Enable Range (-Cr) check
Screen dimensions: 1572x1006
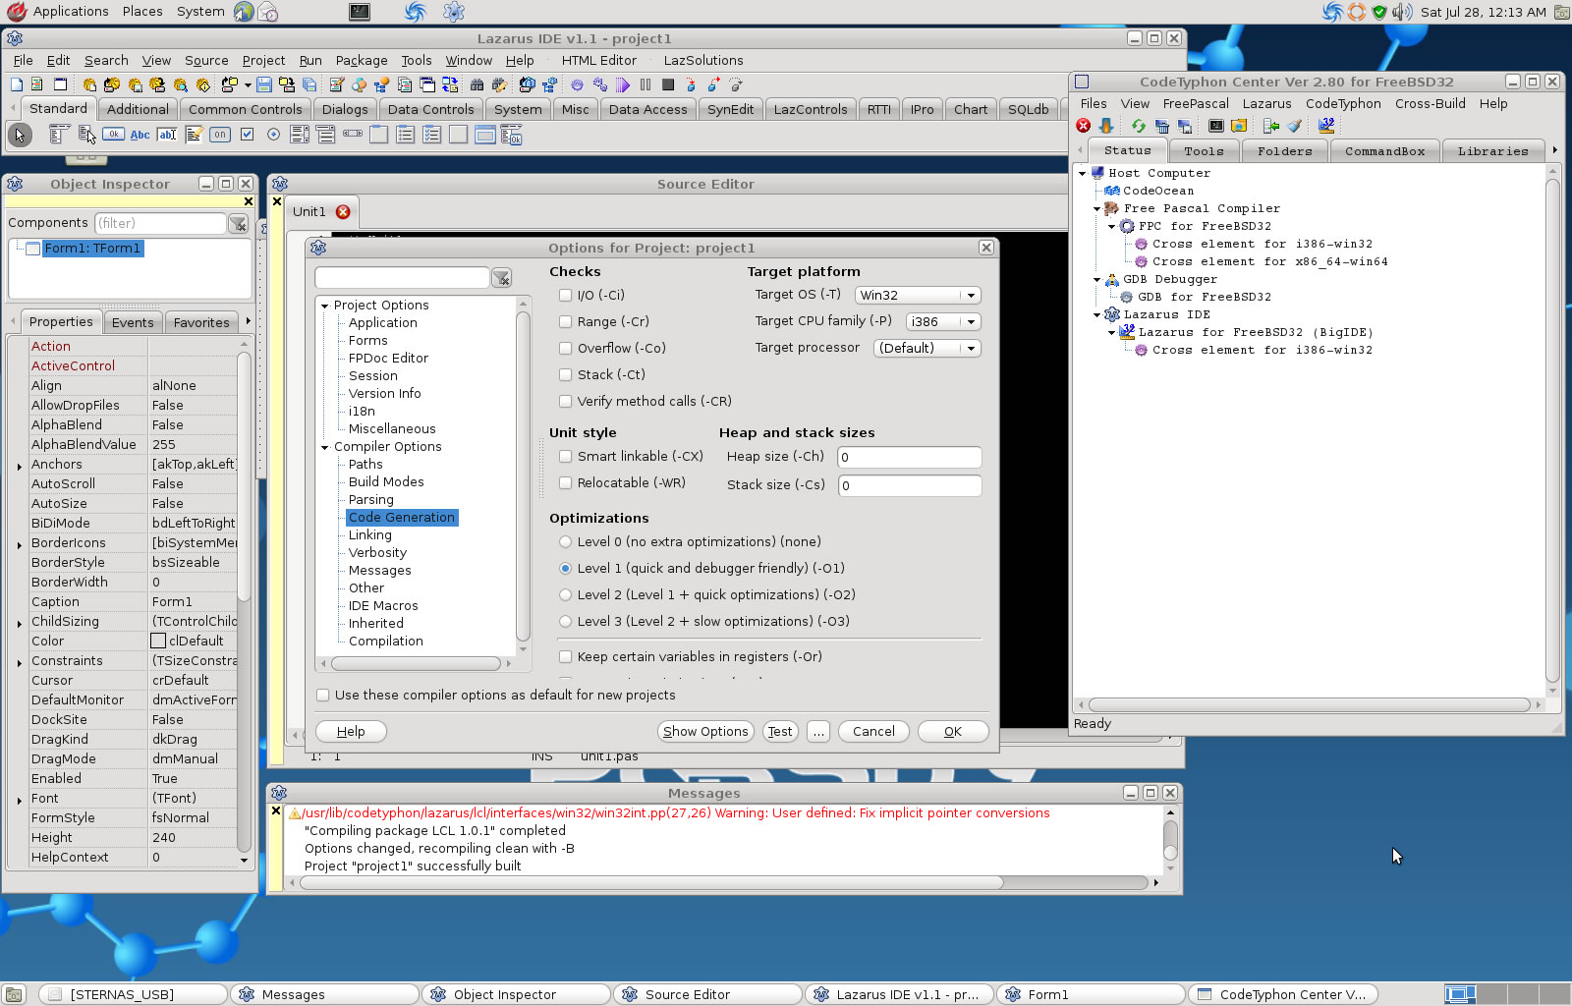click(x=566, y=321)
